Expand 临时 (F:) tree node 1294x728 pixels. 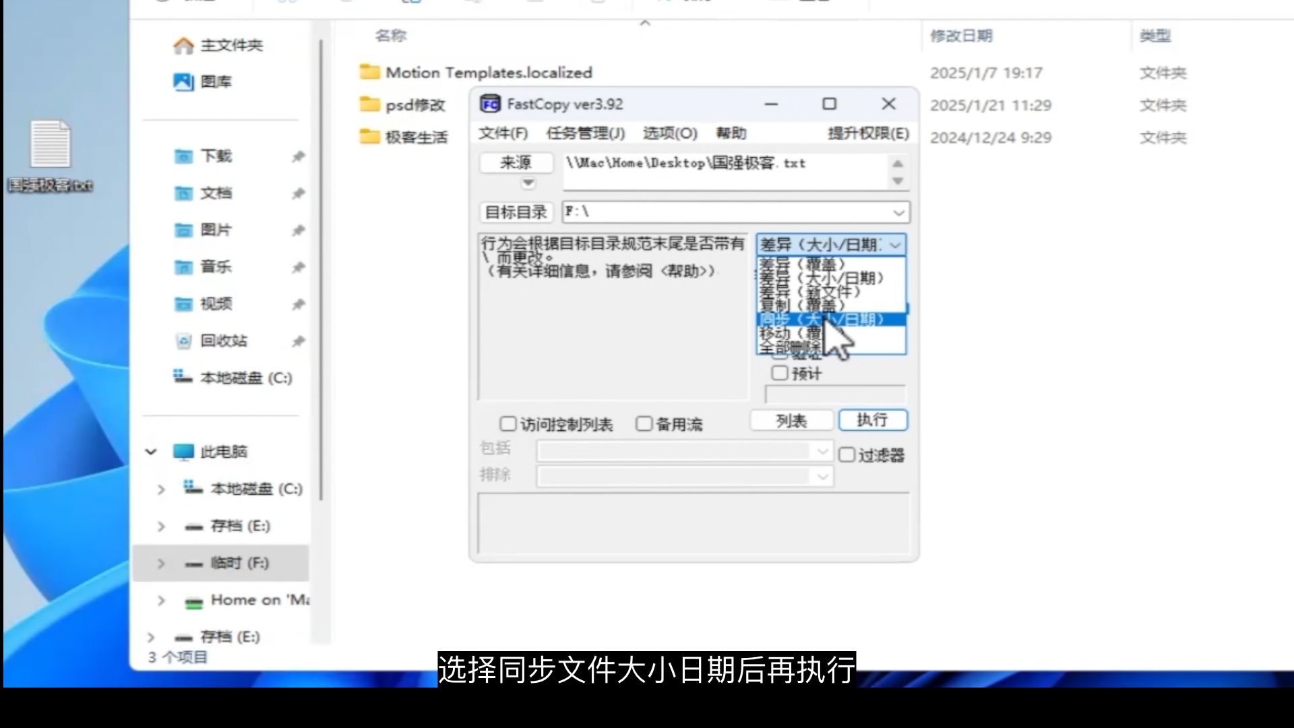click(161, 564)
